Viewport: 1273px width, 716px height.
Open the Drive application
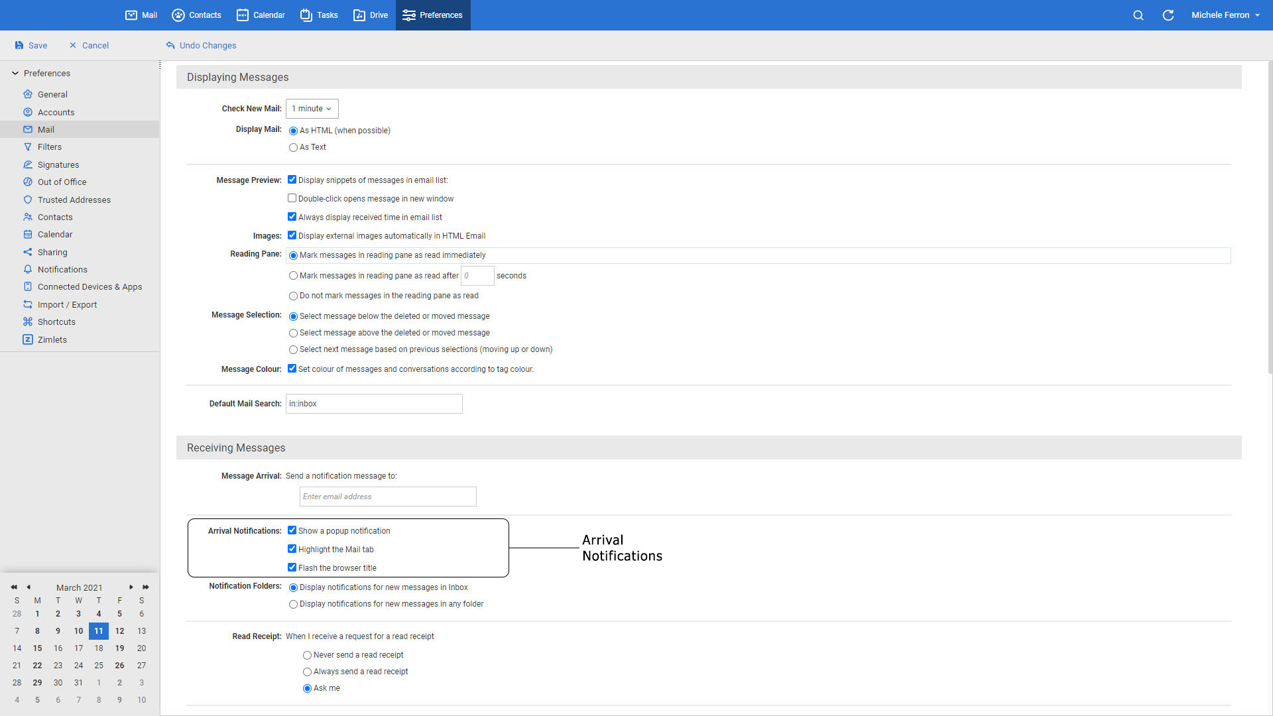[x=370, y=15]
